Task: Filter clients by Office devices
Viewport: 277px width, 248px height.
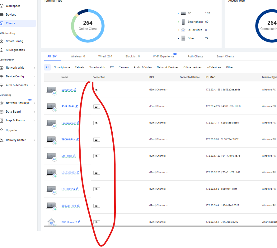Action: coord(192,67)
